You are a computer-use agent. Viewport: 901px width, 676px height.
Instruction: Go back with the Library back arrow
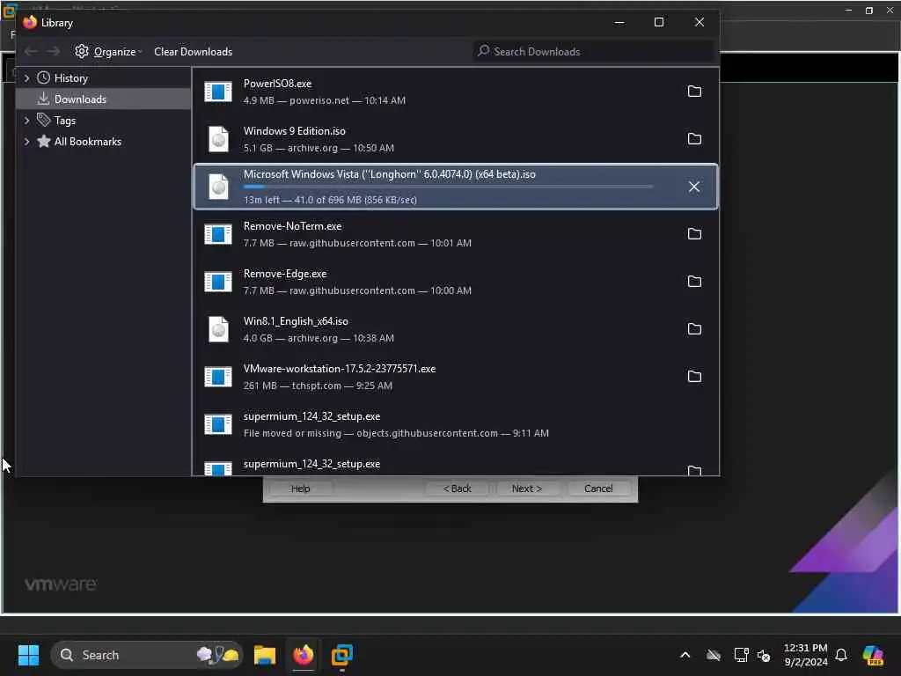click(x=31, y=52)
